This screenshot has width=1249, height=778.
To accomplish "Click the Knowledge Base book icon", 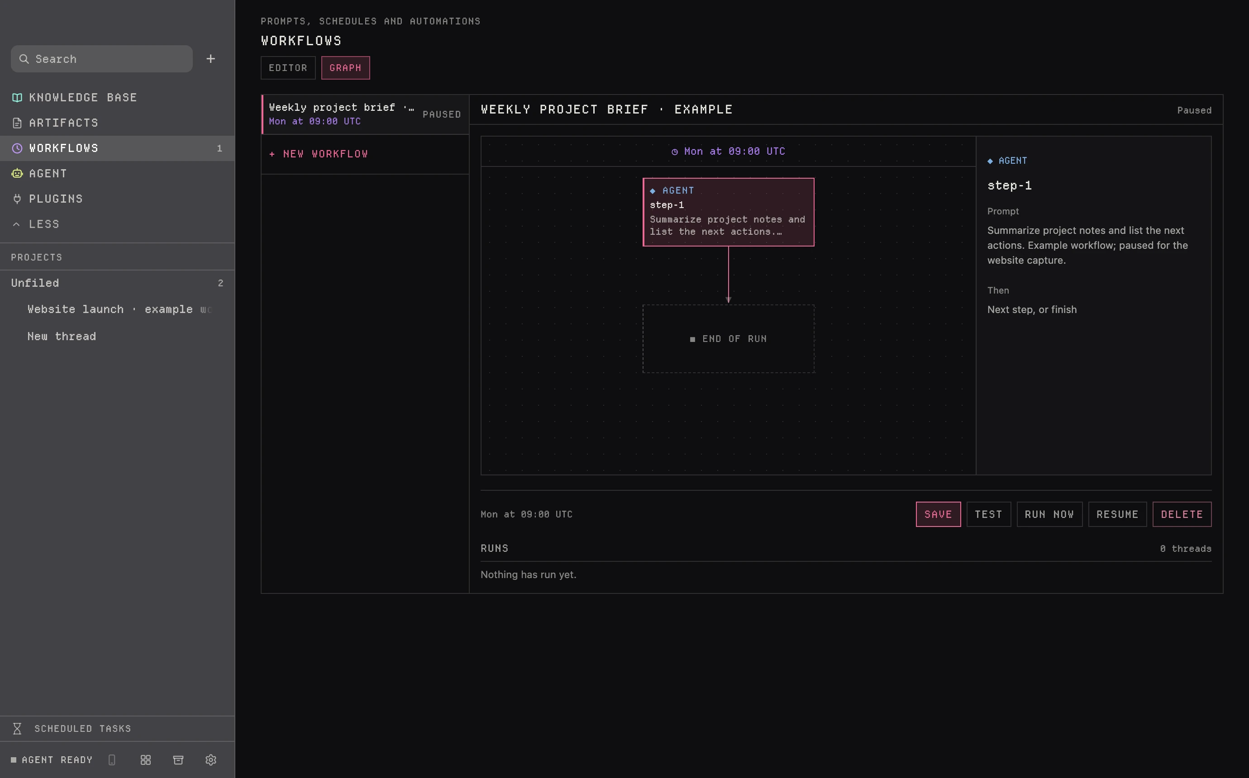I will click(x=17, y=97).
